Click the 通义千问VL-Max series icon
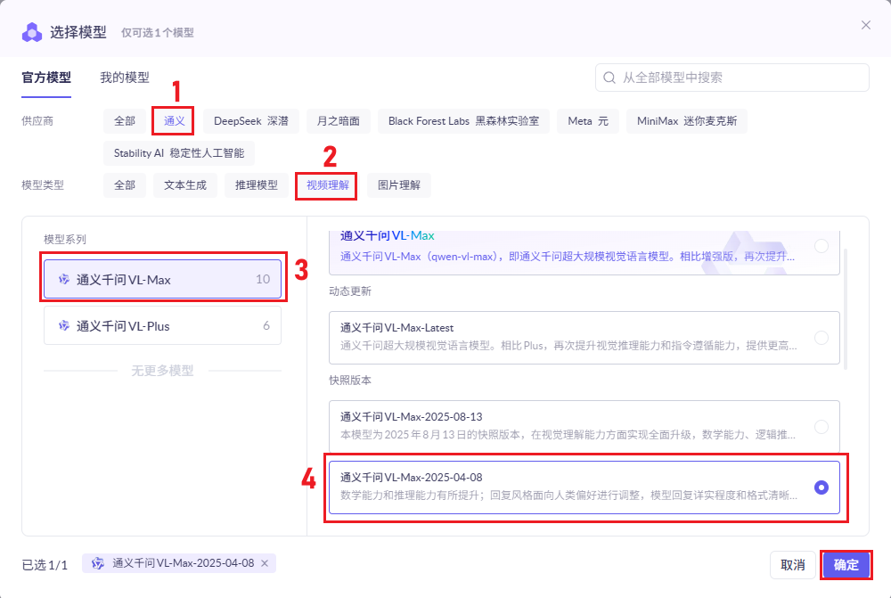Screen dimensions: 891x598 click(x=64, y=279)
